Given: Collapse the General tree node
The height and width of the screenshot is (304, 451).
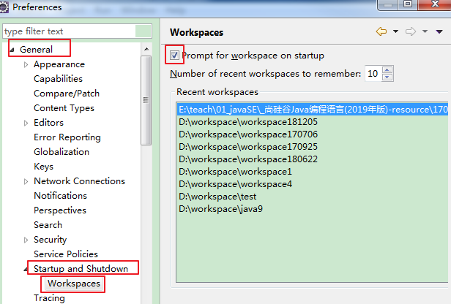Looking at the screenshot, I should (12, 50).
